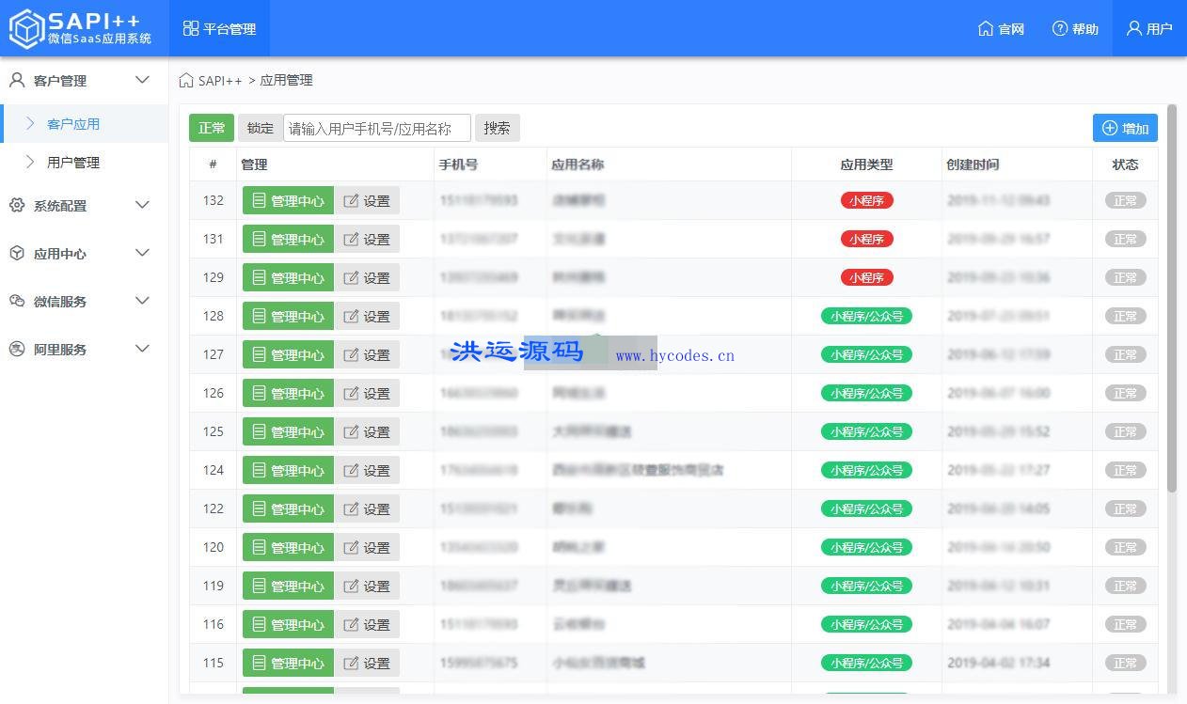Collapse the 客户管理 sidebar section
Viewport: 1187px width, 704px height.
(x=84, y=80)
